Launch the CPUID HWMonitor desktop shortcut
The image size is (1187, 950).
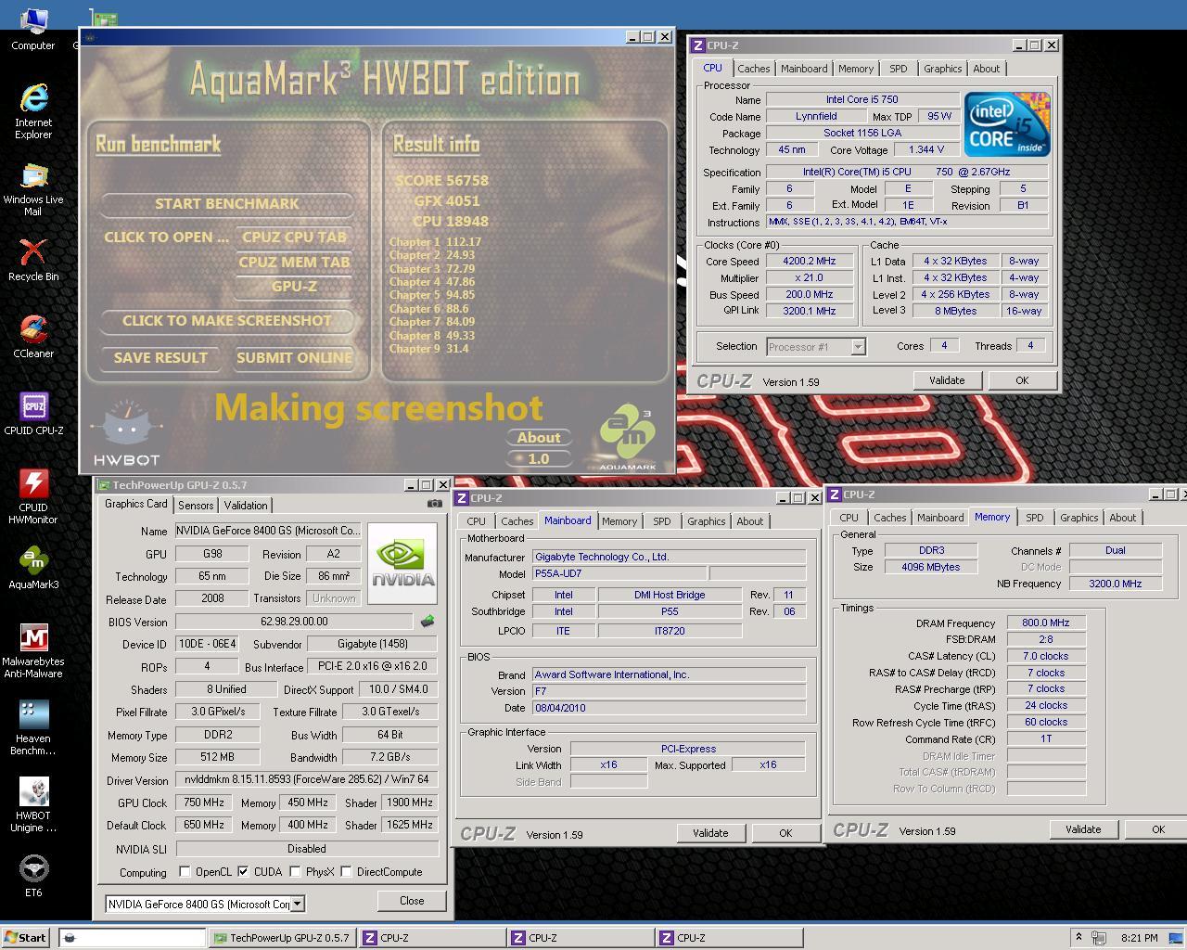(33, 495)
